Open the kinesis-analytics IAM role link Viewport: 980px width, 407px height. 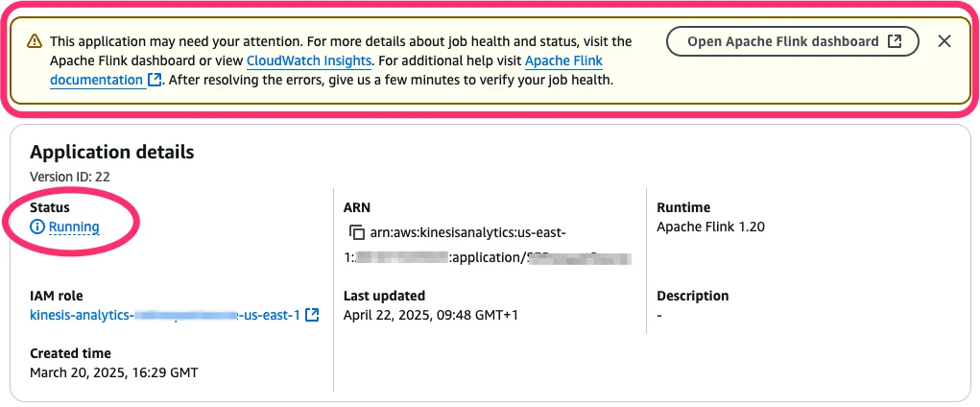(x=166, y=315)
